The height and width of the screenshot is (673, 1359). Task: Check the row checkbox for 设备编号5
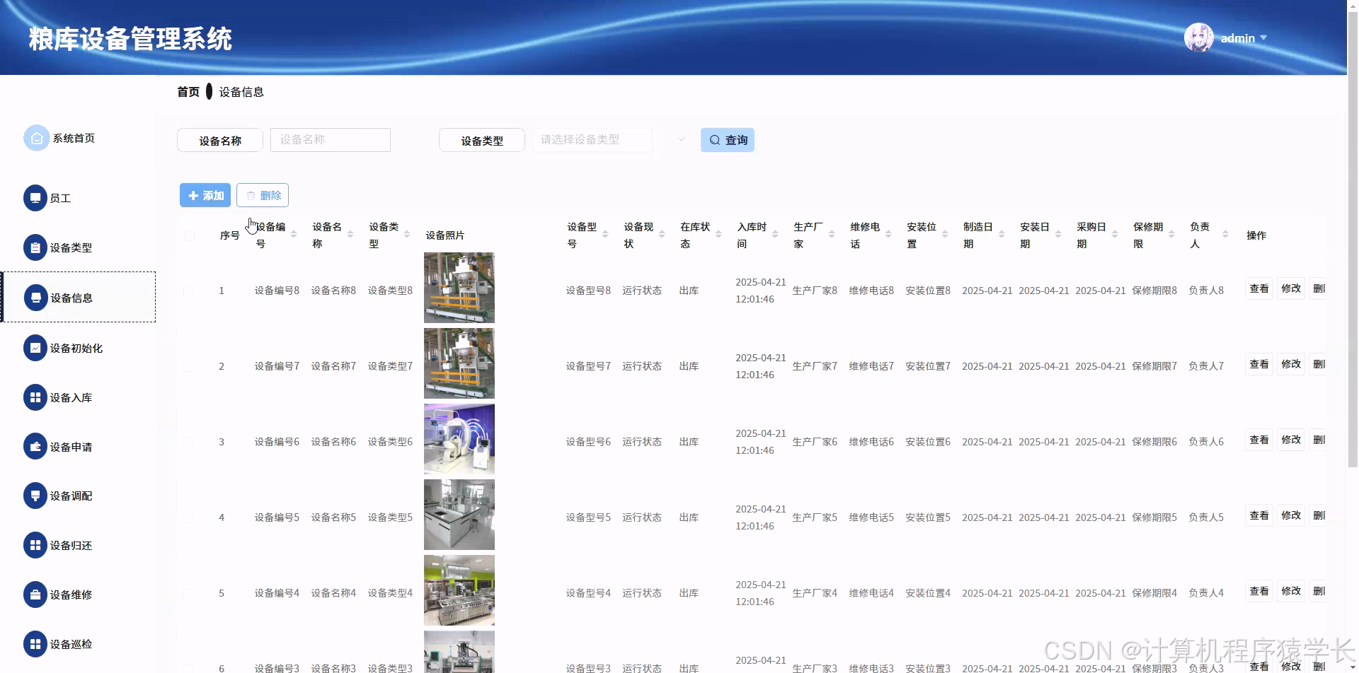[189, 517]
